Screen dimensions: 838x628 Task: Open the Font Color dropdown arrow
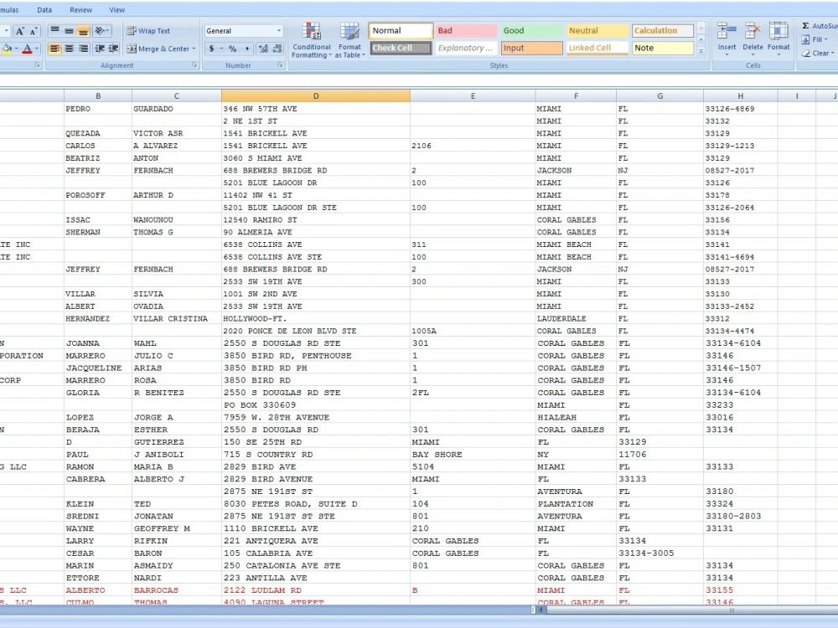(x=37, y=49)
